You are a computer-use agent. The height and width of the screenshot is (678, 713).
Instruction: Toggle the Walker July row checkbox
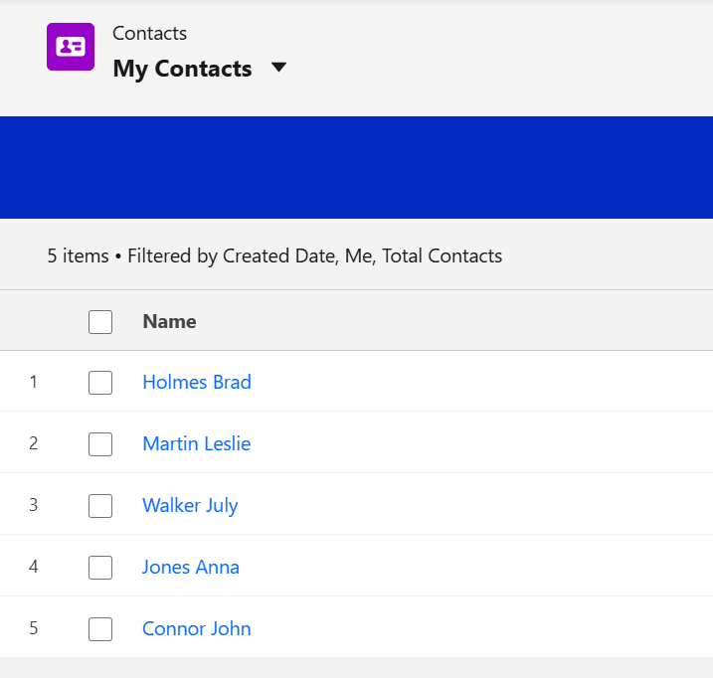click(x=100, y=506)
